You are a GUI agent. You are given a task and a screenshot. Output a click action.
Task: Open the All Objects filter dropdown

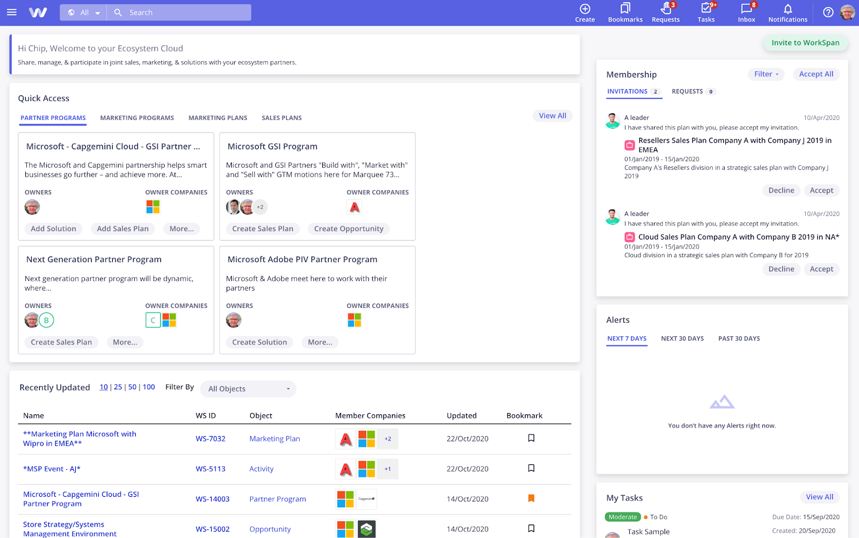pos(248,389)
